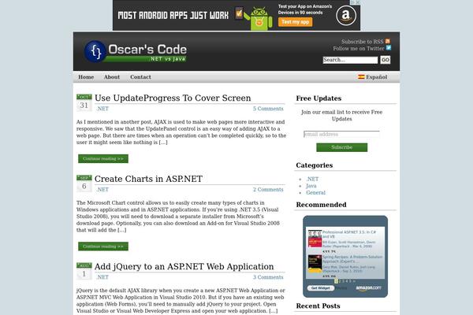The height and width of the screenshot is (315, 473).
Task: Open the 2 Comments link
Action: (268, 189)
